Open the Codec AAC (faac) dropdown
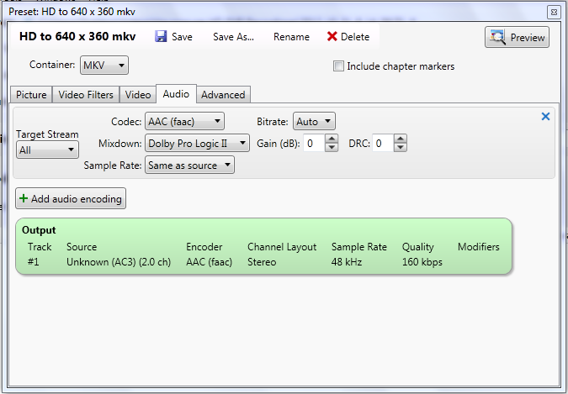 (x=184, y=121)
